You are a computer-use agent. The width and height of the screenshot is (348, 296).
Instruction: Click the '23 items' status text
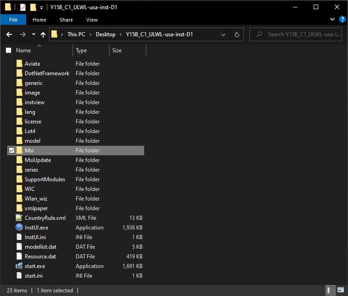click(x=17, y=290)
